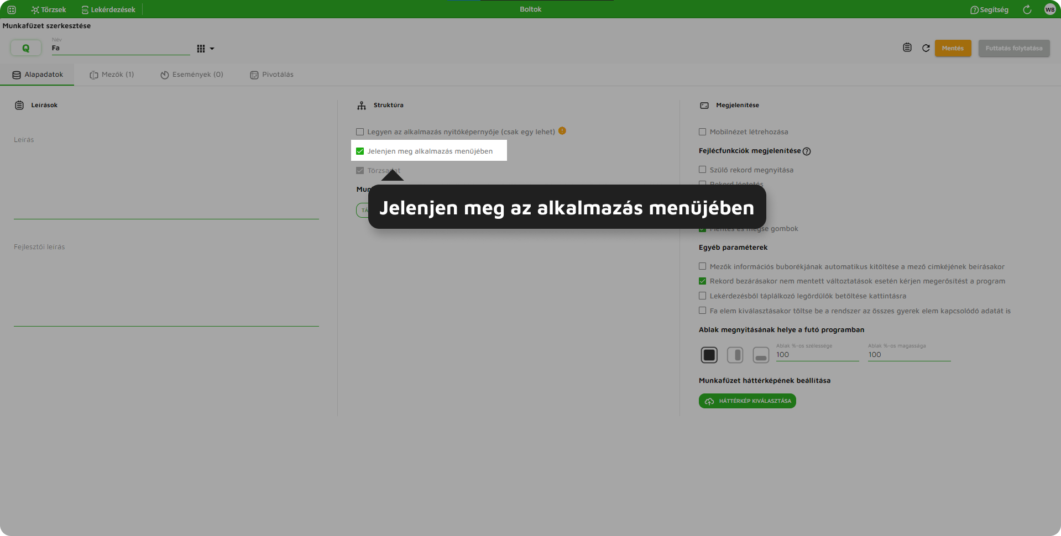The image size is (1061, 536).
Task: Toggle Rekord bezárásakor megerősítést kérjen checkbox
Action: click(x=703, y=281)
